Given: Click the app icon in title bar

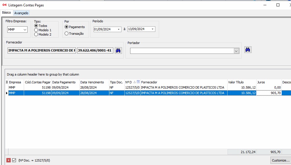Looking at the screenshot, I should click(x=4, y=5).
